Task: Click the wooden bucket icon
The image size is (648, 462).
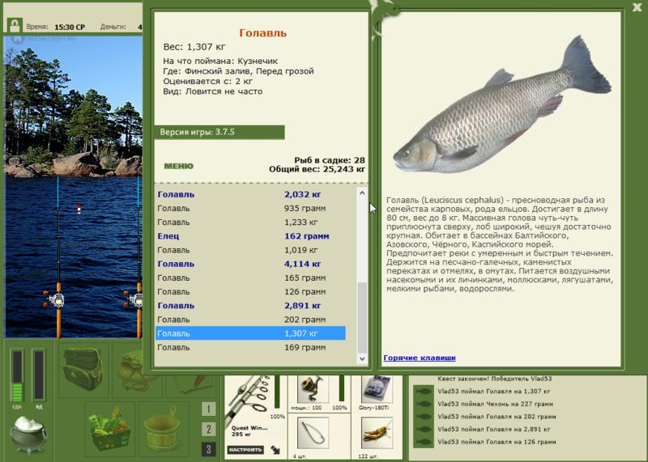Action: pyautogui.click(x=162, y=430)
